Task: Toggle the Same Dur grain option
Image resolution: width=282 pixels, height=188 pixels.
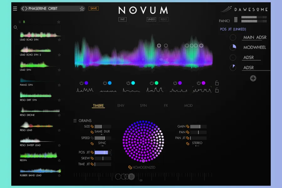Action: point(102,132)
